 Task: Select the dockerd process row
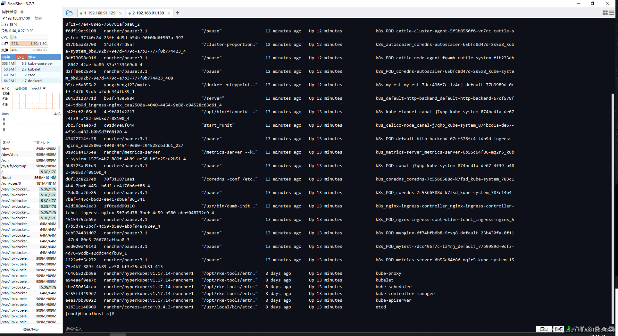[31, 81]
